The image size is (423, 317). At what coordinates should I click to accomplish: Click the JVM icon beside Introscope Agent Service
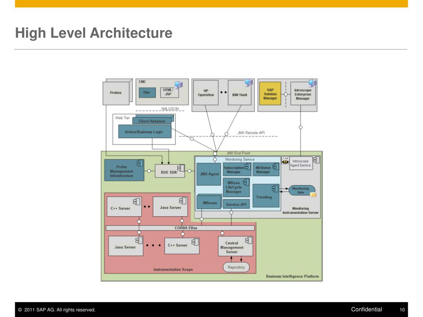point(285,161)
